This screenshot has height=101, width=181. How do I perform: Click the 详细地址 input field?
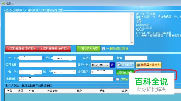tap(66, 79)
